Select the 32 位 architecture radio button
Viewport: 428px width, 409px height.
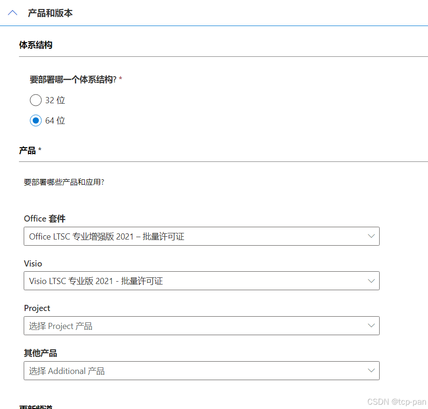[x=36, y=100]
